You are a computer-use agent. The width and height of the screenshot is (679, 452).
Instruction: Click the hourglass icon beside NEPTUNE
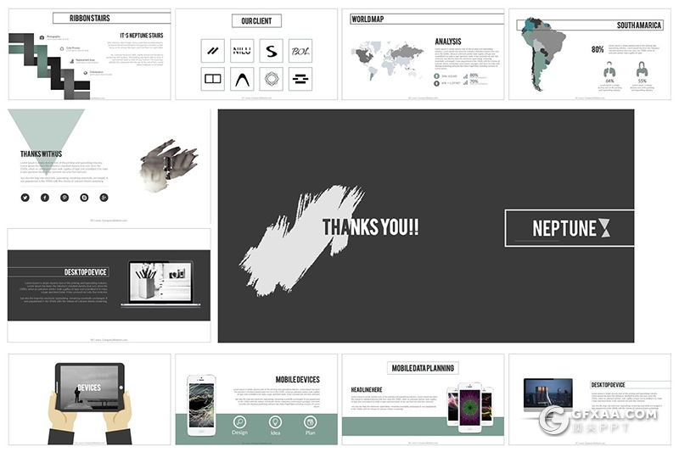(603, 227)
